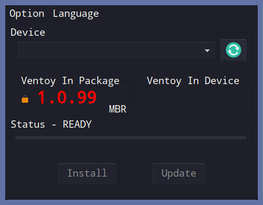The image size is (263, 205).
Task: Click the Device group label
Action: (x=28, y=33)
